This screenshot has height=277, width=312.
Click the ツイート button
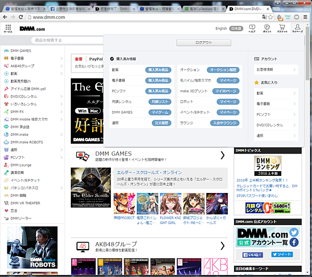pyautogui.click(x=282, y=254)
